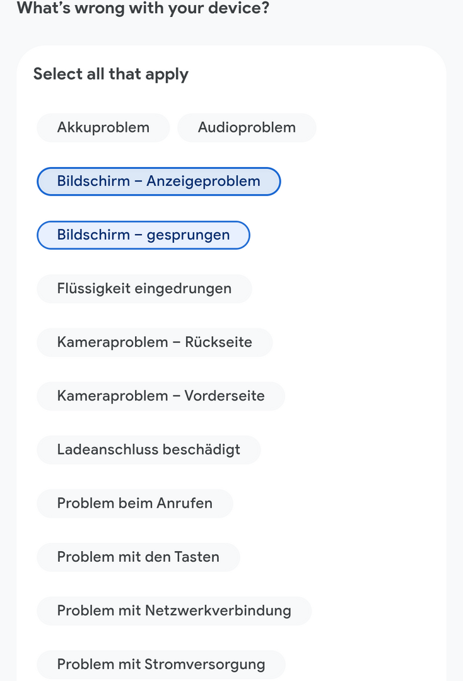Click the 'Select all that apply' heading

click(111, 74)
